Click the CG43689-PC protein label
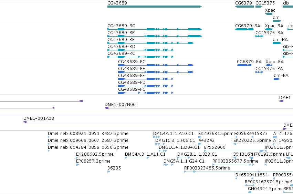 (132, 89)
